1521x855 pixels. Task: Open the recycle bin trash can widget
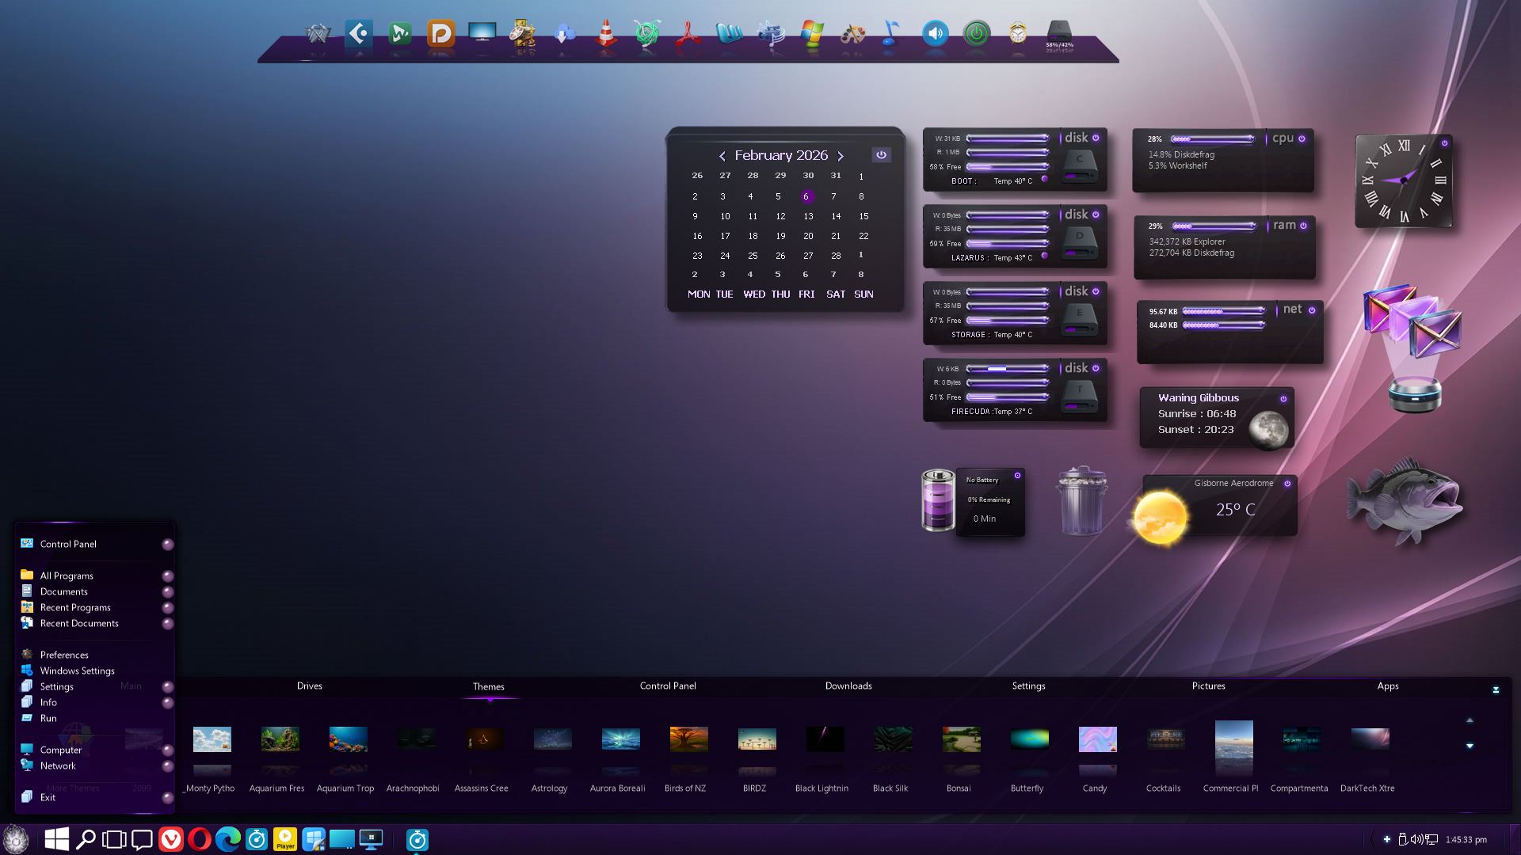[x=1081, y=502]
